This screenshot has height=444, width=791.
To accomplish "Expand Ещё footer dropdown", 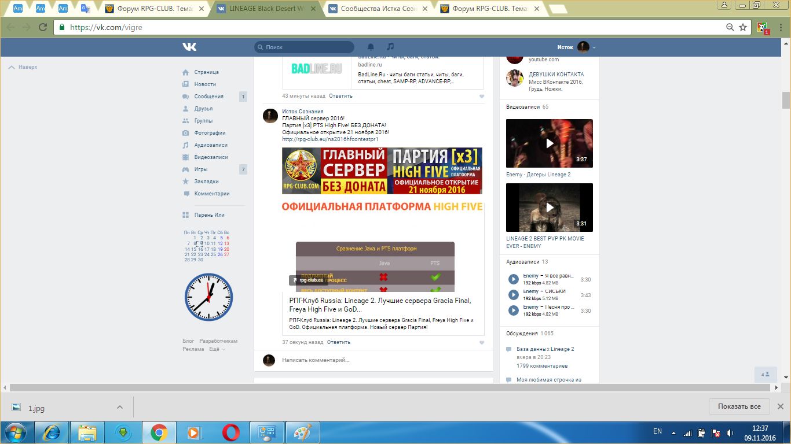I will point(217,349).
